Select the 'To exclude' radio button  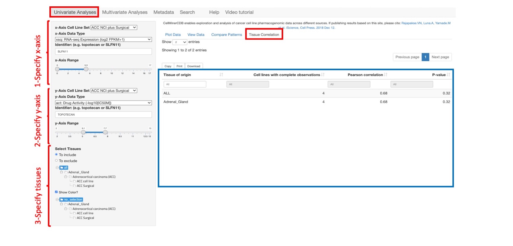click(x=56, y=161)
